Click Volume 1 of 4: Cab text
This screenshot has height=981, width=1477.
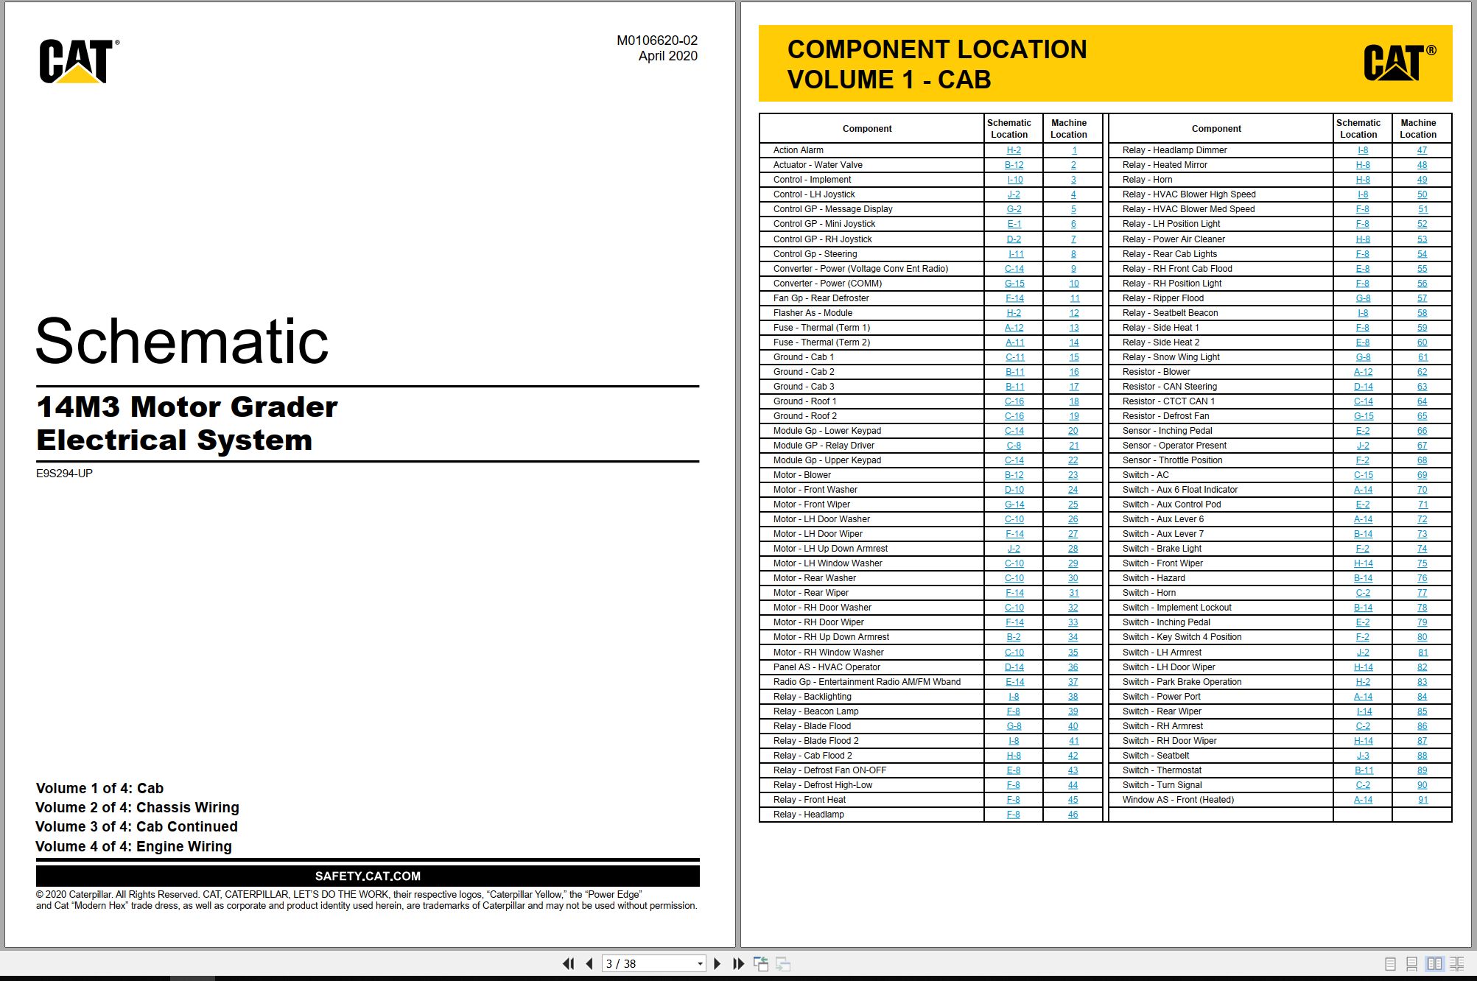tap(99, 788)
